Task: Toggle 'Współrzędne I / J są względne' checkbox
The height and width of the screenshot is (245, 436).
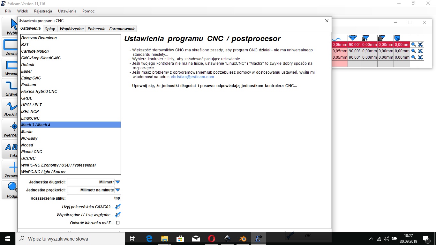Action: [118, 215]
